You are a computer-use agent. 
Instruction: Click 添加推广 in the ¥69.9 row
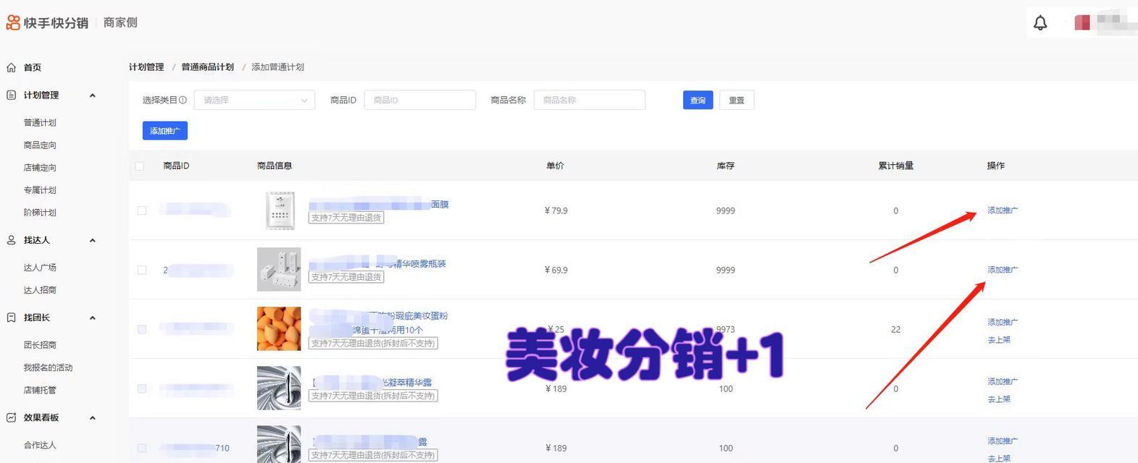point(1003,269)
